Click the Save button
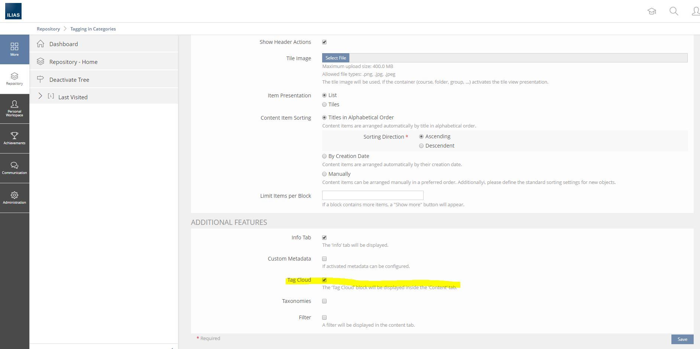Image resolution: width=700 pixels, height=349 pixels. pos(682,339)
